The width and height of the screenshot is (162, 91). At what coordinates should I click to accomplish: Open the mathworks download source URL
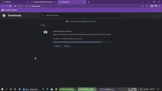point(82,34)
